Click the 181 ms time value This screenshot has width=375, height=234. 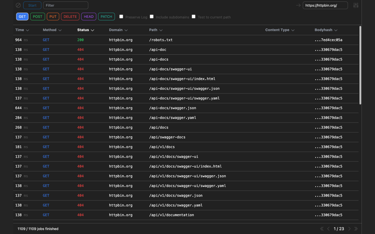point(22,147)
